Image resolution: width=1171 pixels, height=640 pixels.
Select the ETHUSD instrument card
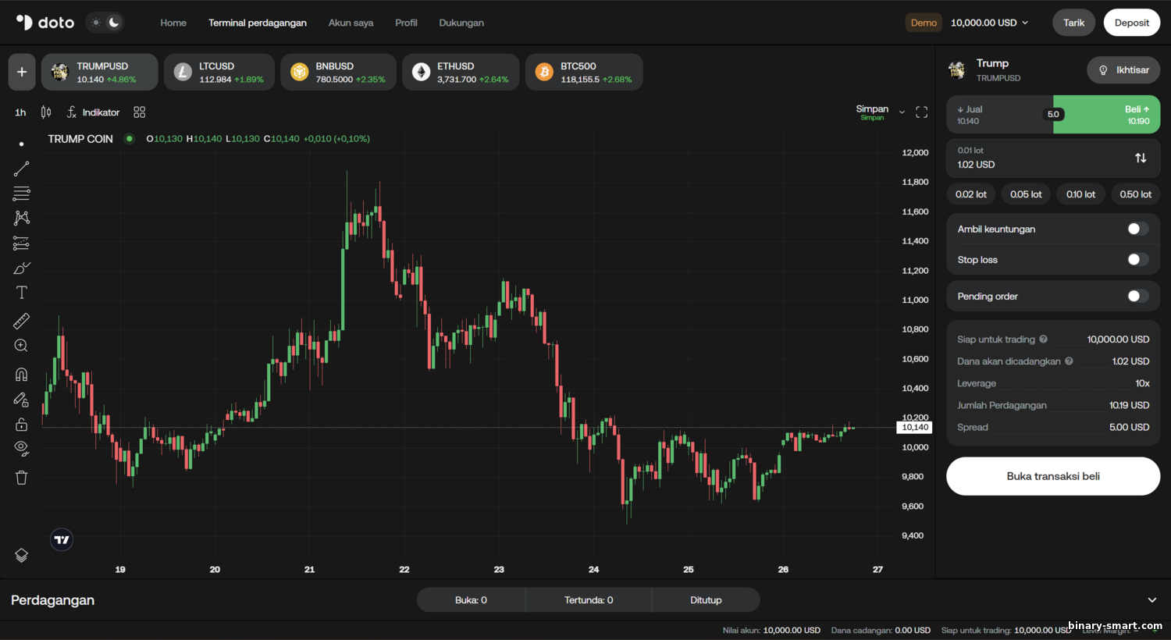coord(461,72)
